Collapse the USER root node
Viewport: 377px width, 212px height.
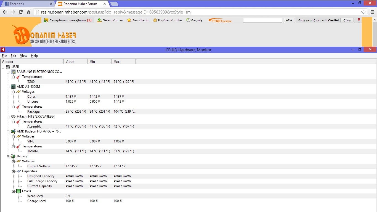click(x=3, y=67)
